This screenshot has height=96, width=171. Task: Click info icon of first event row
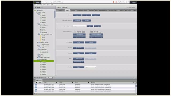[36, 84]
